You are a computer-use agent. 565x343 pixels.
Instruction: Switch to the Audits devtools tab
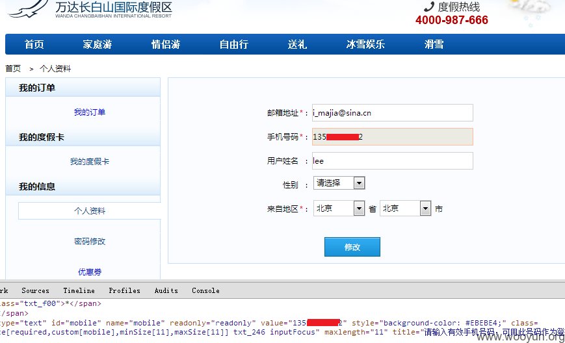[x=166, y=290]
